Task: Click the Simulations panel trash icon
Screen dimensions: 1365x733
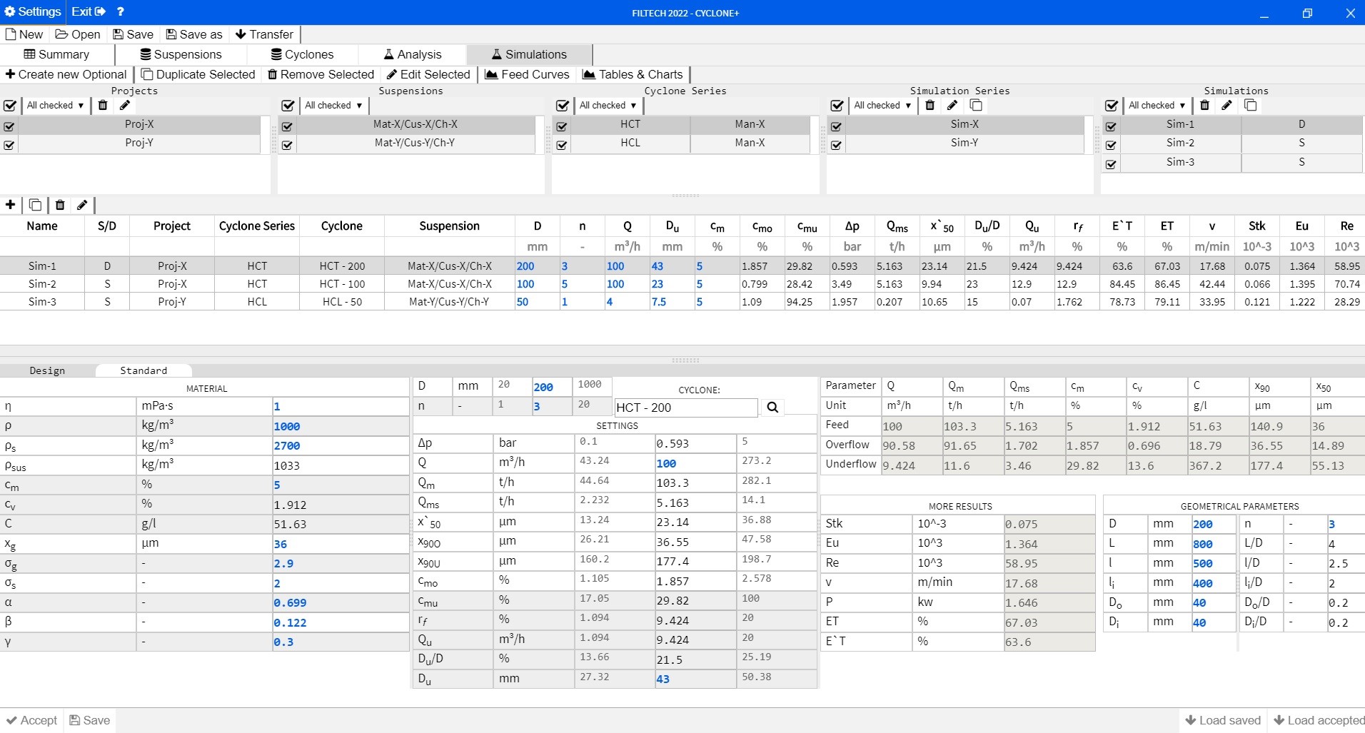Action: (x=1204, y=106)
